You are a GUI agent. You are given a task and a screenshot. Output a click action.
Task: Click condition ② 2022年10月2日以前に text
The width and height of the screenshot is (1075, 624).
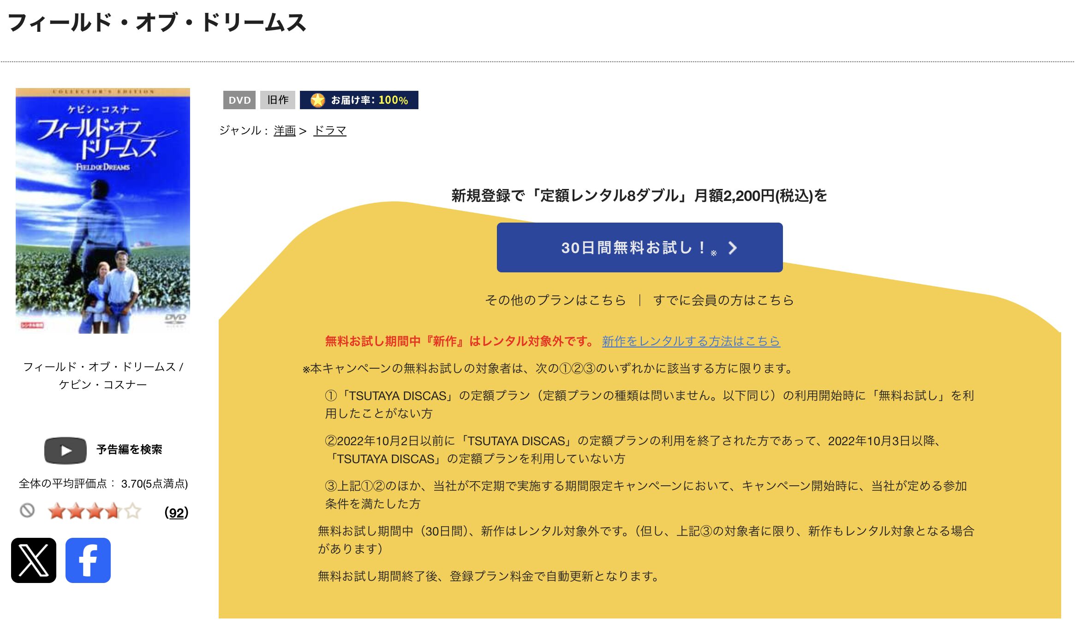point(633,449)
